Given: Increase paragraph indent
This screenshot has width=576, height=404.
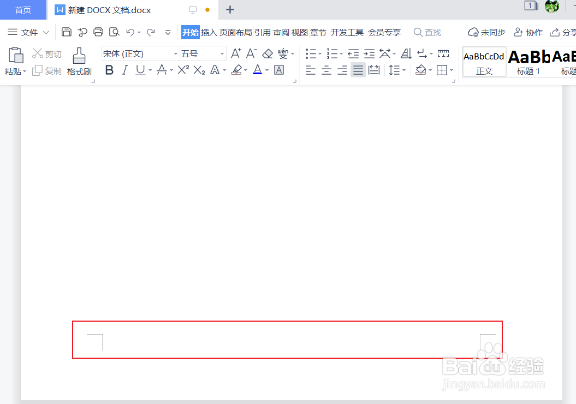Looking at the screenshot, I should click(x=369, y=54).
